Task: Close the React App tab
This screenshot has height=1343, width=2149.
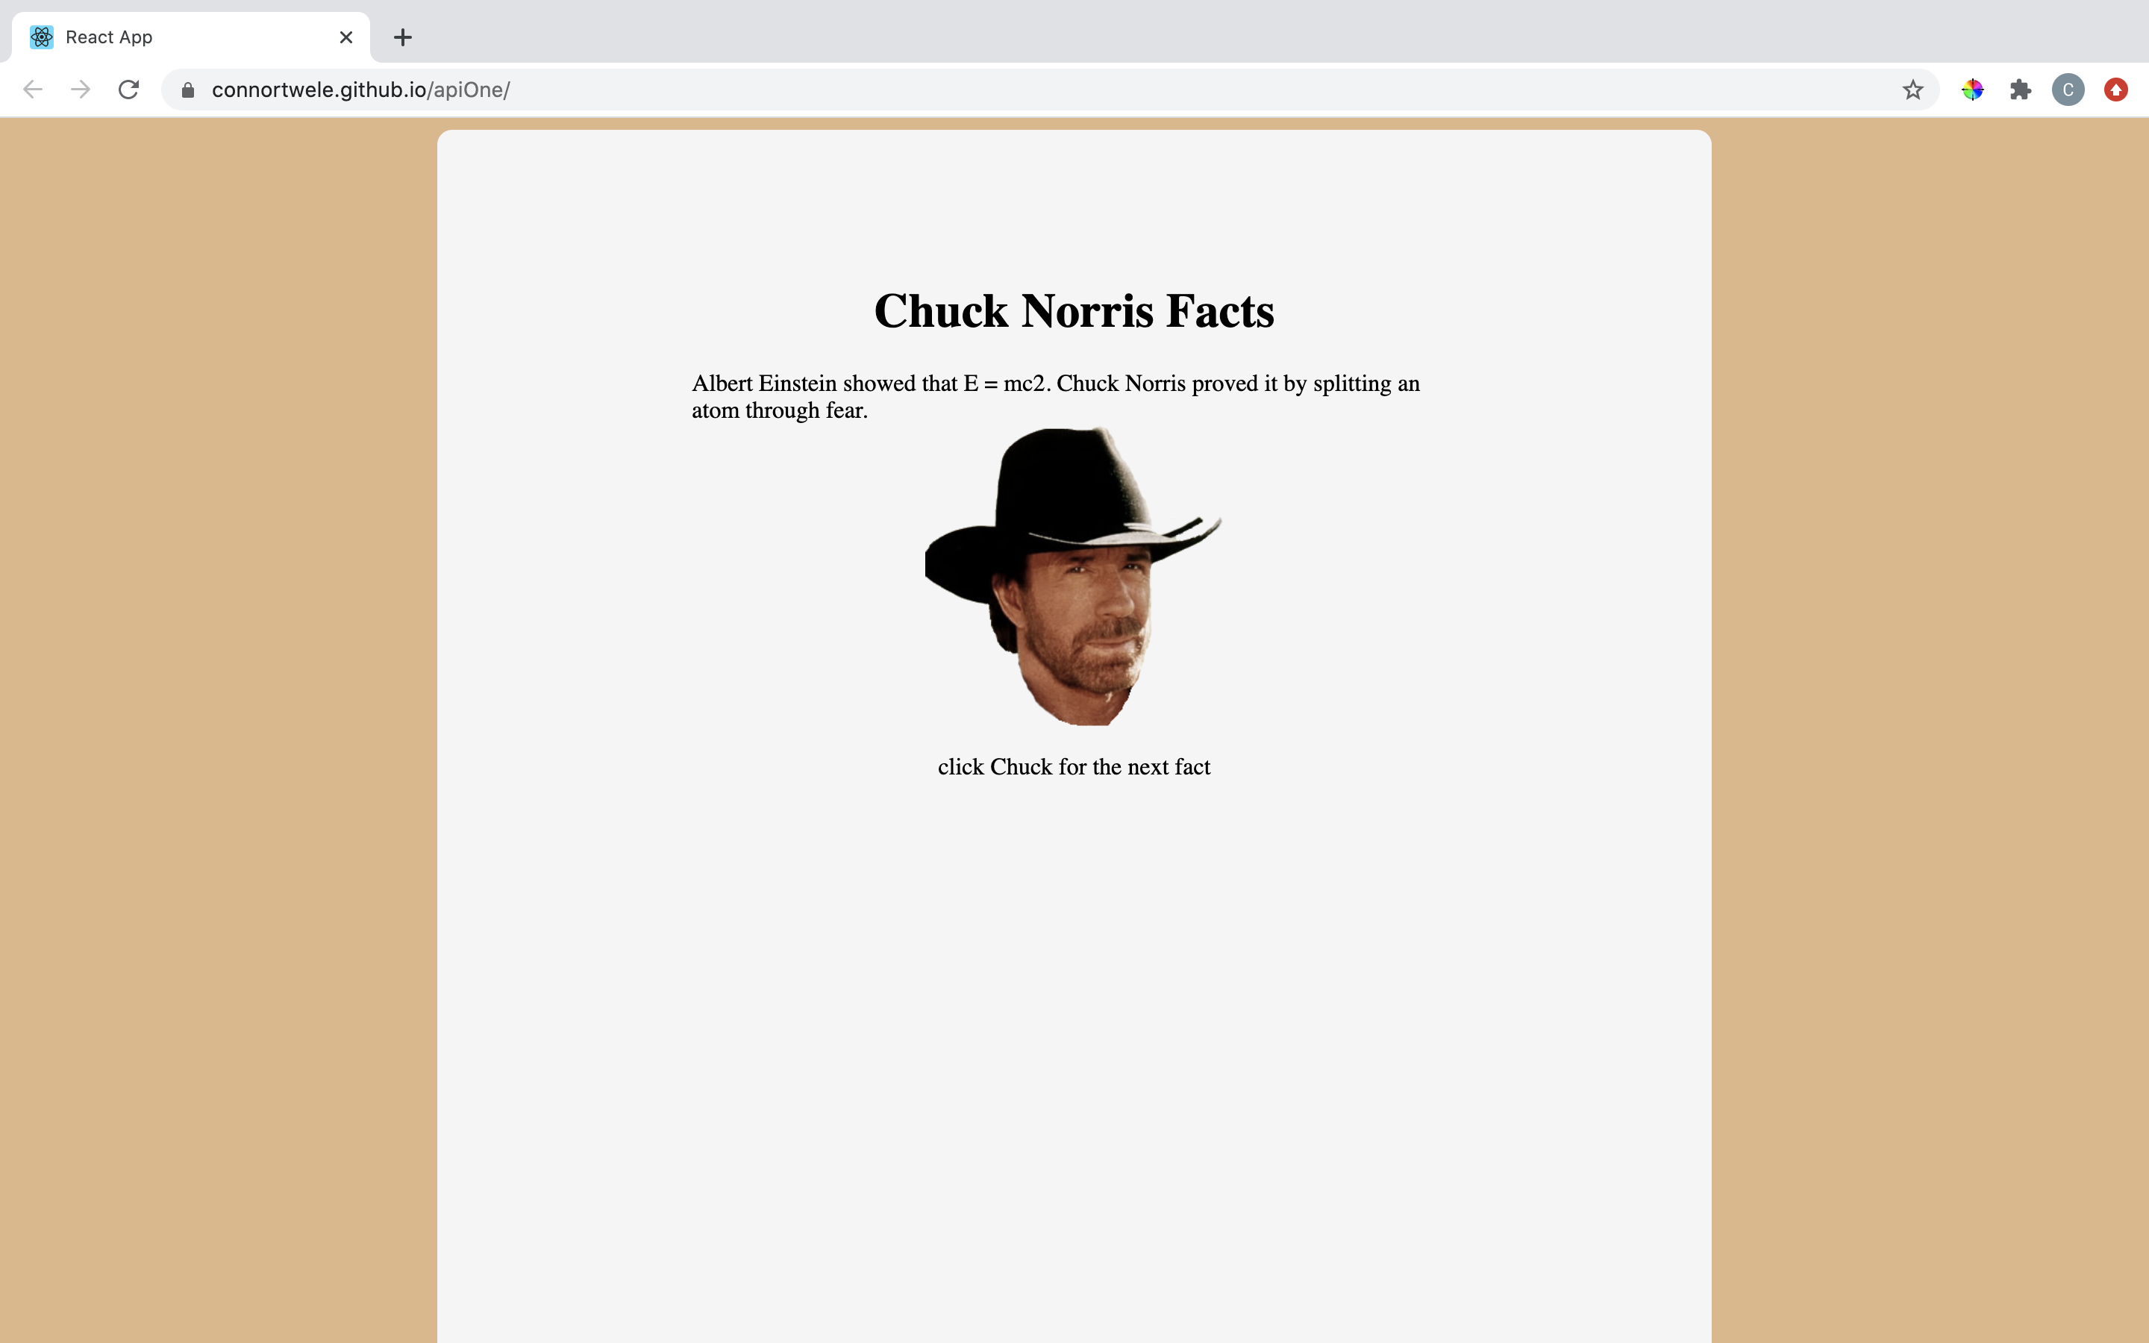Action: [x=346, y=37]
